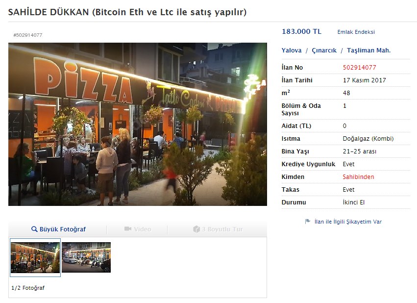Open the Emlak Endeksi link
This screenshot has width=417, height=303.
coord(356,32)
